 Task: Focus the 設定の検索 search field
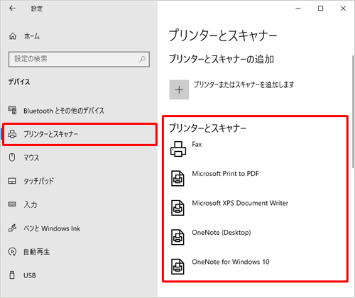pos(79,59)
